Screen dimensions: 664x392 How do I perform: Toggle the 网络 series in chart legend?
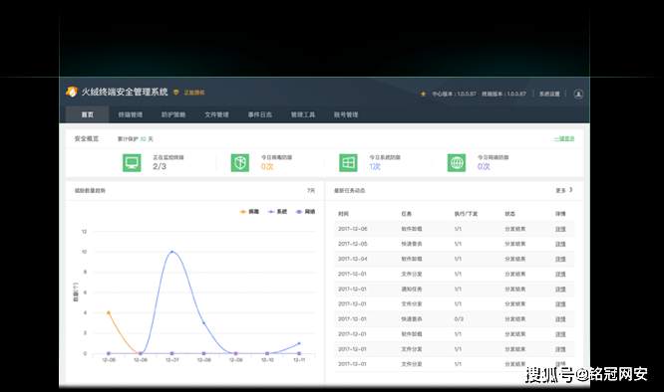pos(305,212)
